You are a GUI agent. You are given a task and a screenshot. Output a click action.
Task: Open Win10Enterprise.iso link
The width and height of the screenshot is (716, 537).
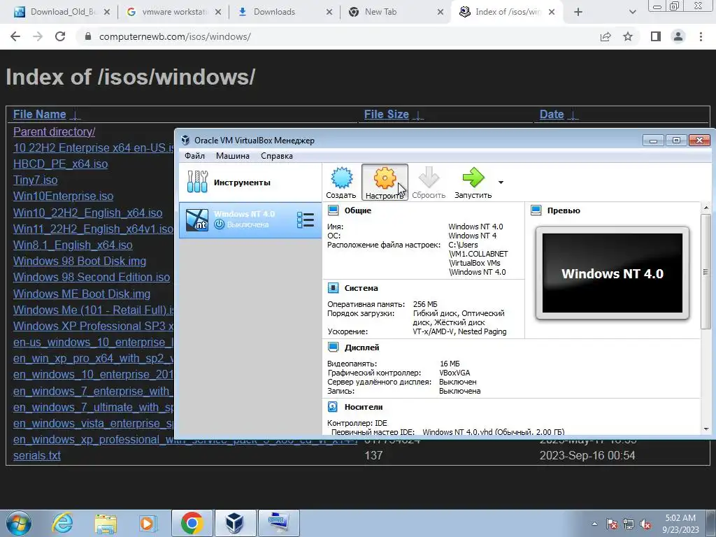(63, 196)
